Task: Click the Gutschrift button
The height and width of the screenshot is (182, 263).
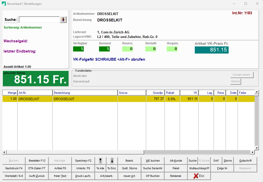Action: [245, 161]
